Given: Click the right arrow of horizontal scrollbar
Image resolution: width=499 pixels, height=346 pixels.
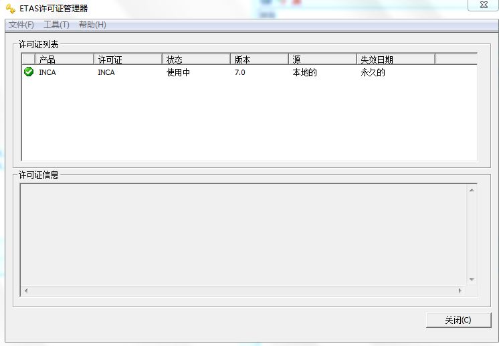Looking at the screenshot, I should point(460,290).
